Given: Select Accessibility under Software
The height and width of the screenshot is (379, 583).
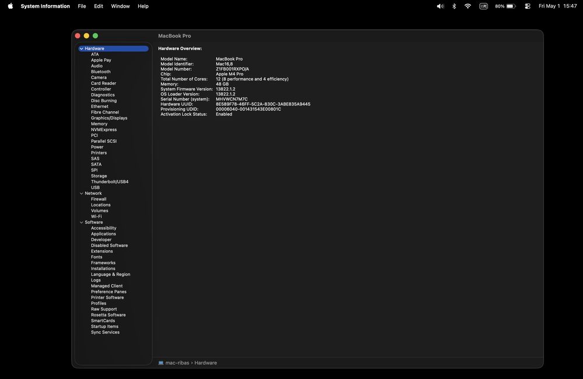Looking at the screenshot, I should (x=103, y=228).
